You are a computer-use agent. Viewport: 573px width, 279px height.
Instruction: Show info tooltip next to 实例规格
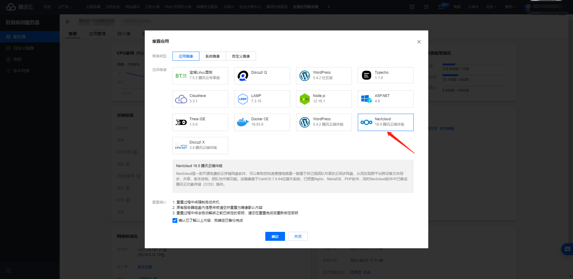click(135, 152)
